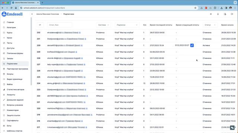Open the Подписки filter dropdown
The image size is (238, 133).
(x=127, y=25)
